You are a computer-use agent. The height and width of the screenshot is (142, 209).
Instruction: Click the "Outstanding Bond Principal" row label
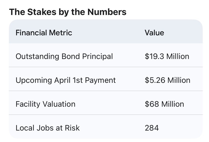pyautogui.click(x=64, y=56)
